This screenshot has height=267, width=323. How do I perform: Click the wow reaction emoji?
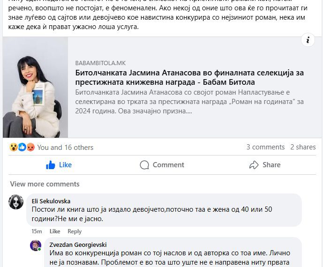click(14, 147)
